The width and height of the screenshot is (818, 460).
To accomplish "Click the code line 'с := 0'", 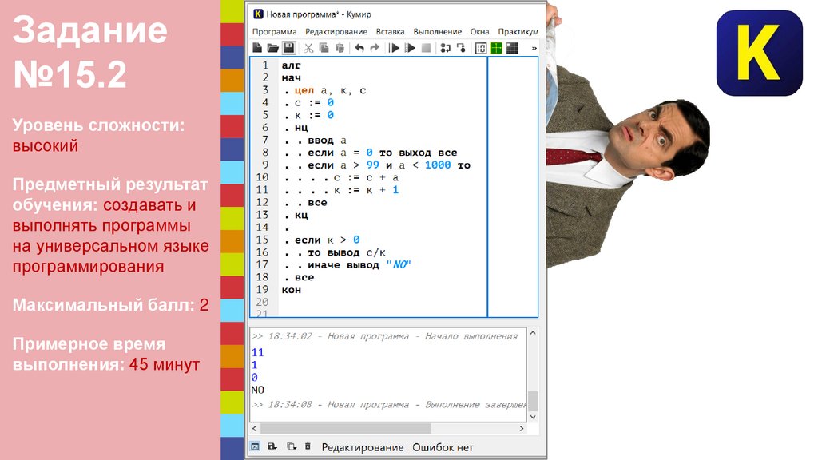I will pyautogui.click(x=314, y=103).
